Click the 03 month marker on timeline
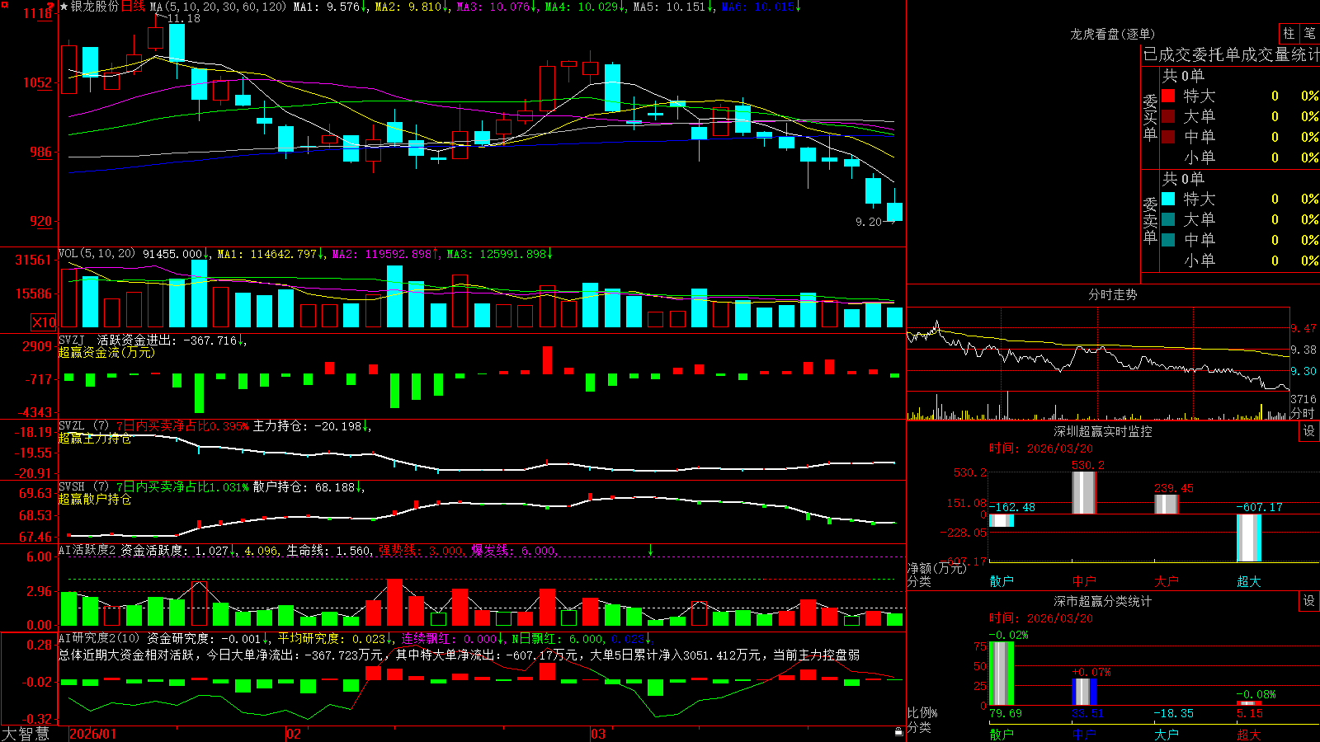 598,734
